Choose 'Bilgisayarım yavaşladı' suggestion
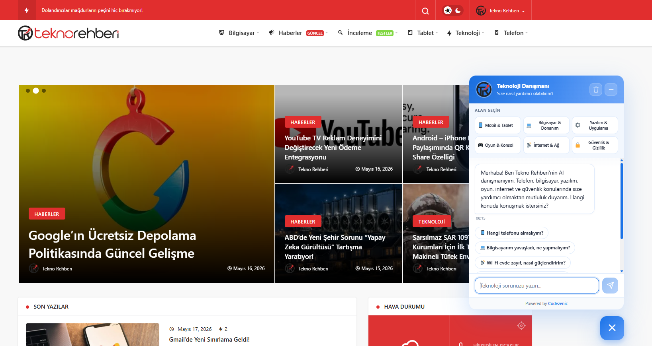The height and width of the screenshot is (346, 652). coord(525,248)
